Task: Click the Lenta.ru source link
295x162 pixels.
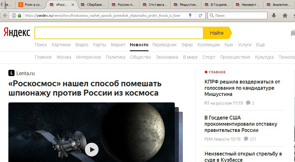Action: click(26, 73)
